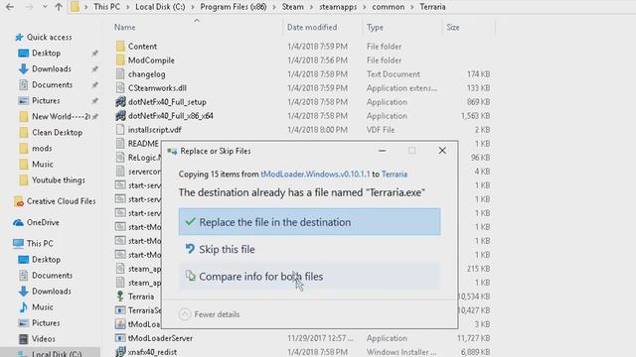Select the compare files icon
This screenshot has width=636, height=357.
coord(190,276)
